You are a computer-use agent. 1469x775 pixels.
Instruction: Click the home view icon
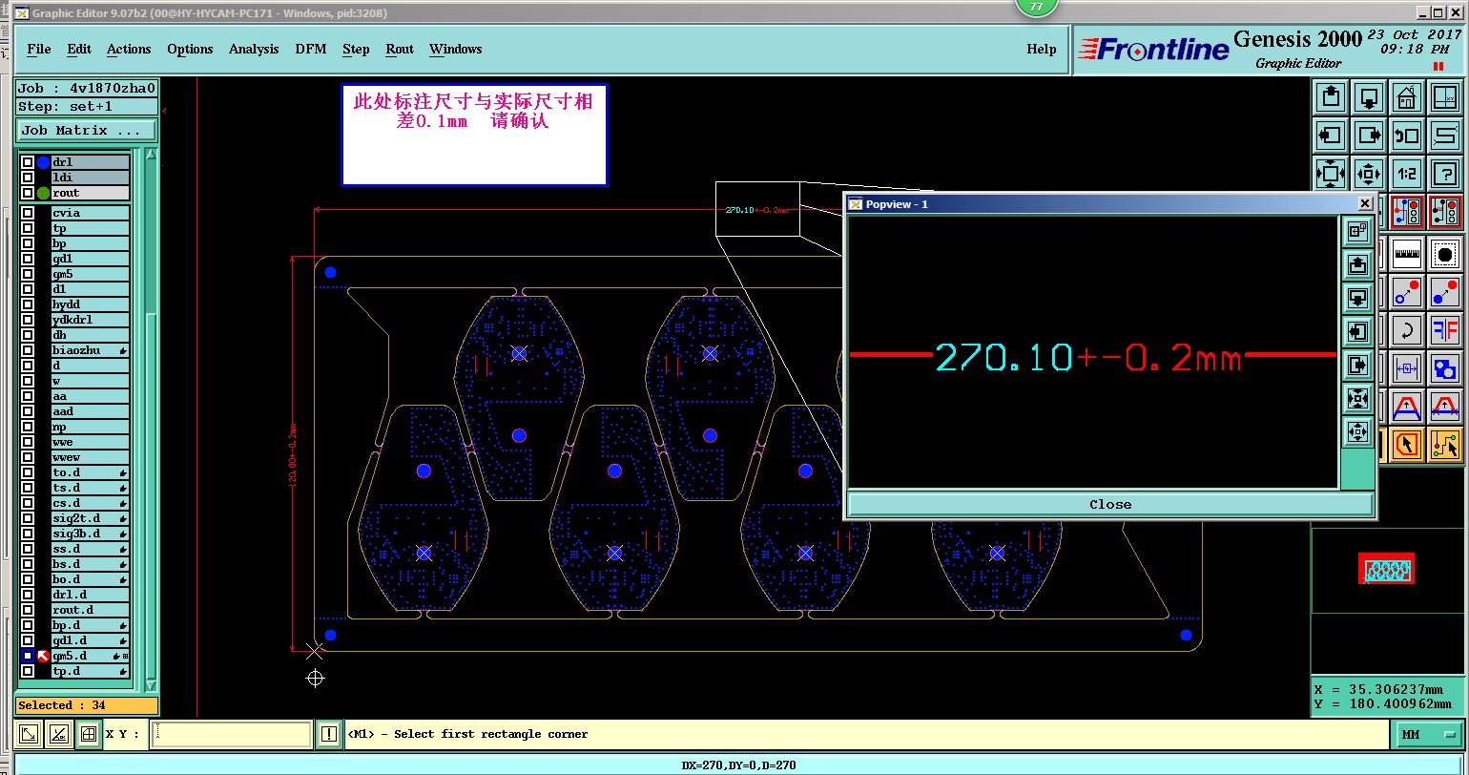tap(1406, 97)
